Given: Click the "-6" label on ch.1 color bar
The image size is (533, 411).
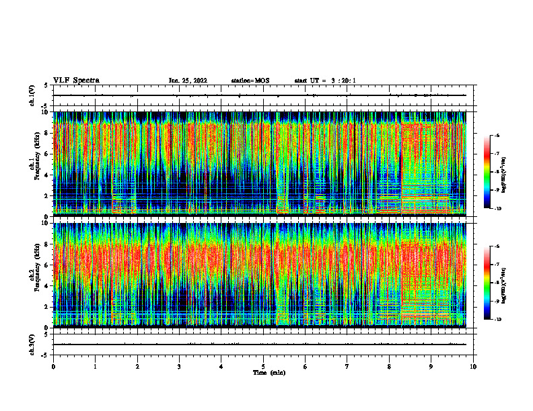Looking at the screenshot, I should click(497, 136).
